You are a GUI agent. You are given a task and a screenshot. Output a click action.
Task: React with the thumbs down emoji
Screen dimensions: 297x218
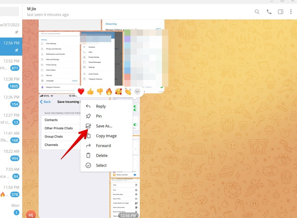coord(100,91)
